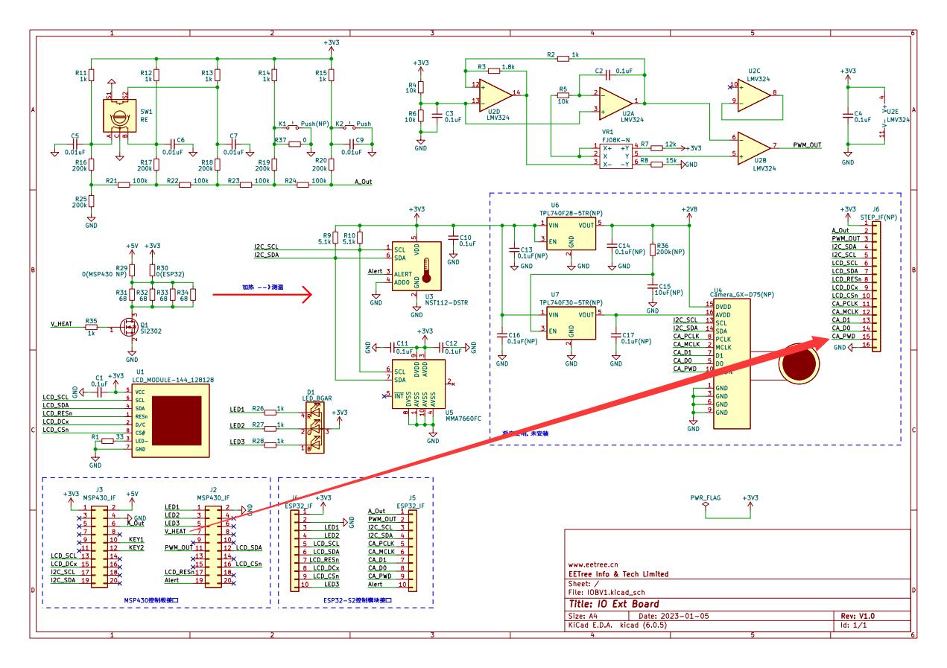Image resolution: width=947 pixels, height=668 pixels.
Task: Click the PWM_OUT net label at U2B output
Action: [808, 146]
